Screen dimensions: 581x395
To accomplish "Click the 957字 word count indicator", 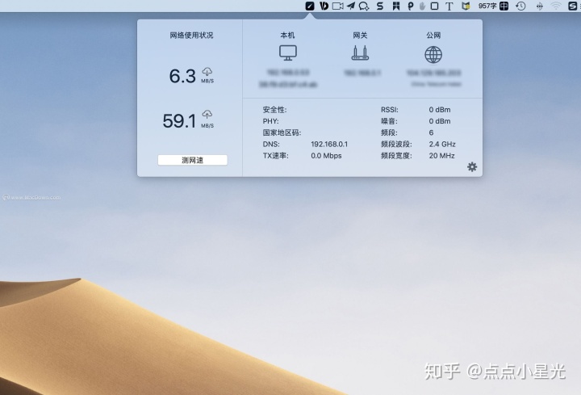I will coord(487,6).
